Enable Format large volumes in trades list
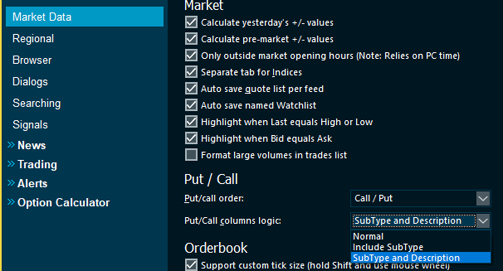This screenshot has width=503, height=271. point(191,155)
